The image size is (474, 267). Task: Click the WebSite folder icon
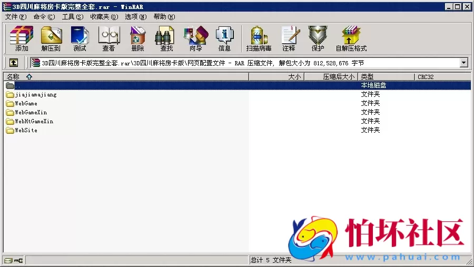[10, 130]
